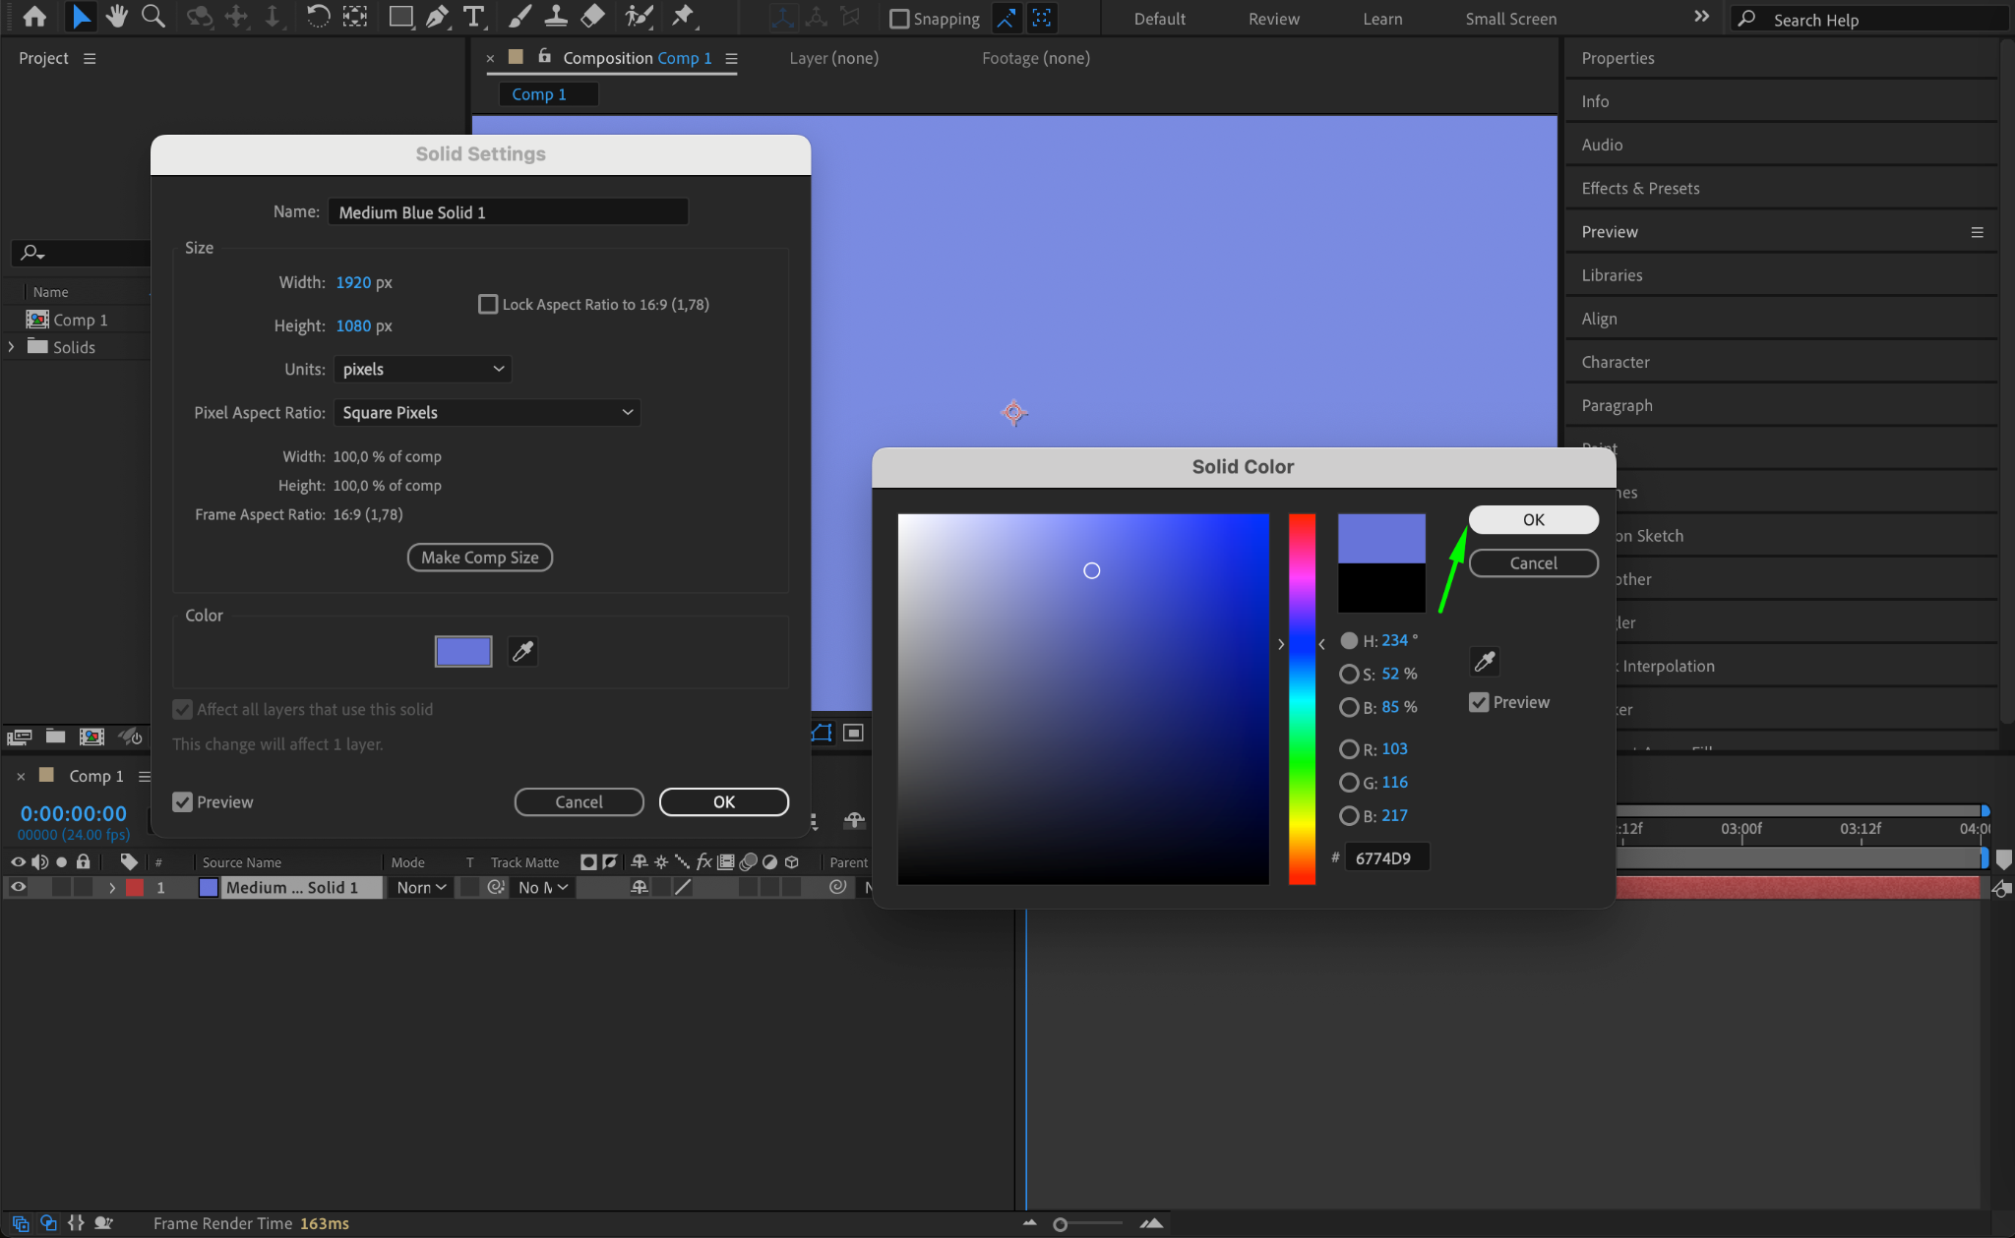Screen dimensions: 2015x1238
Task: Select the Pen tool
Action: click(x=437, y=17)
